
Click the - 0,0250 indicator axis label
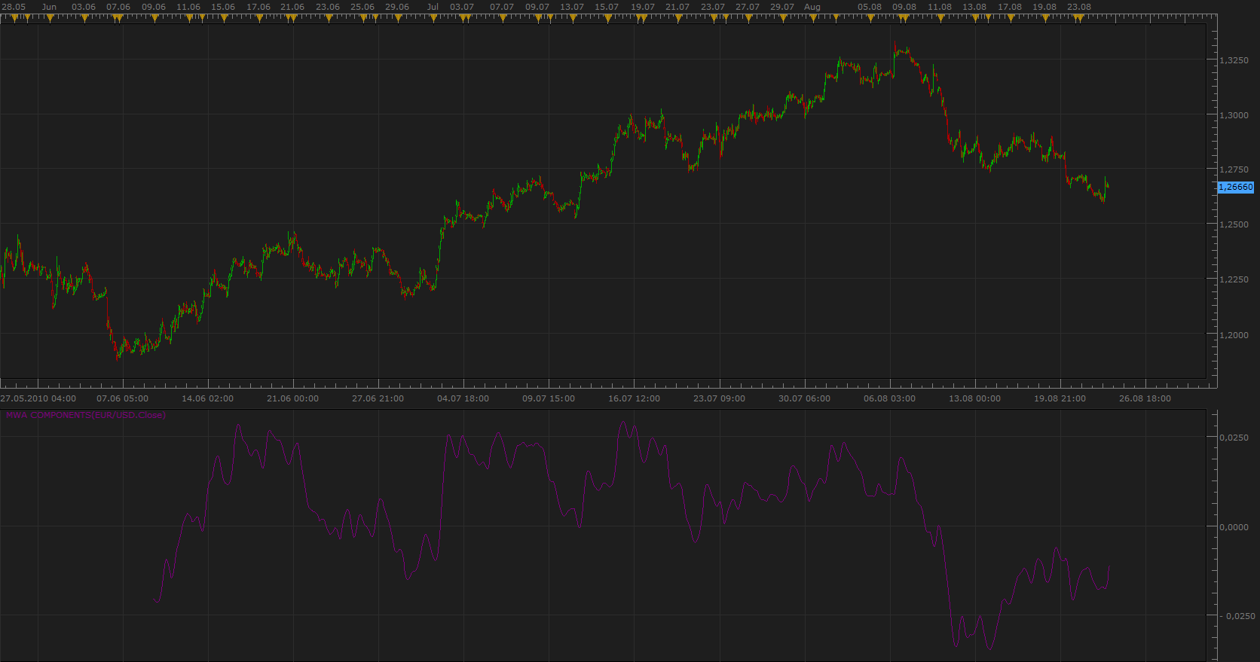(x=1237, y=616)
